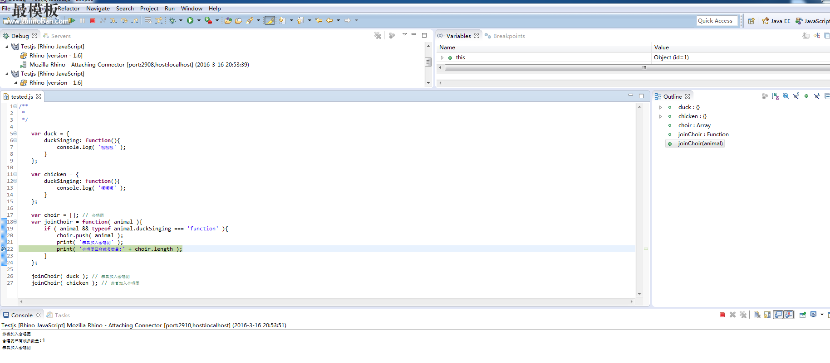Pin the Console view

click(803, 315)
